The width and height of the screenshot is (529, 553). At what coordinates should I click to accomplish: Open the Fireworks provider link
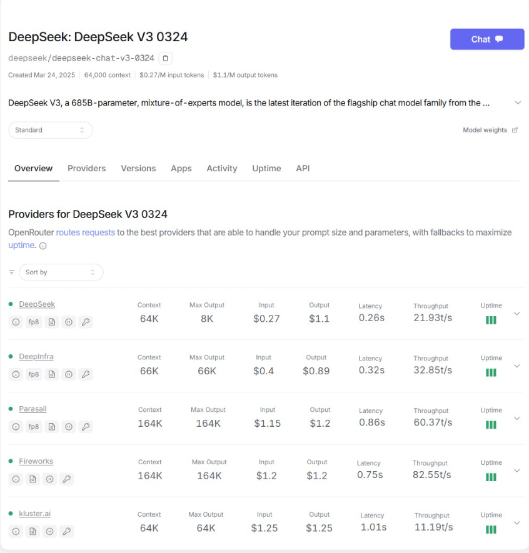point(36,461)
